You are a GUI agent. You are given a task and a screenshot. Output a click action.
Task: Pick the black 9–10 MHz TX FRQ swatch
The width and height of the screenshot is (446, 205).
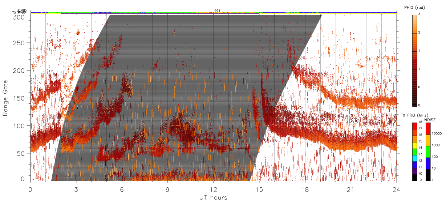[415, 177]
